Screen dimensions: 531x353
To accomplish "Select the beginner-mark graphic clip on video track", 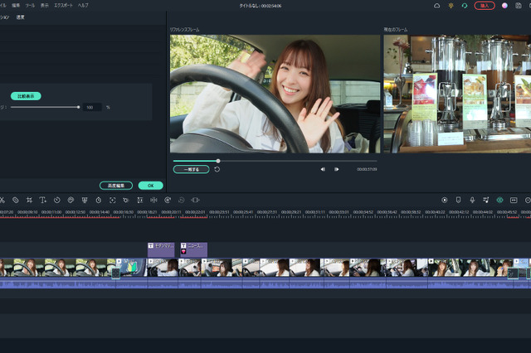I will pos(132,268).
